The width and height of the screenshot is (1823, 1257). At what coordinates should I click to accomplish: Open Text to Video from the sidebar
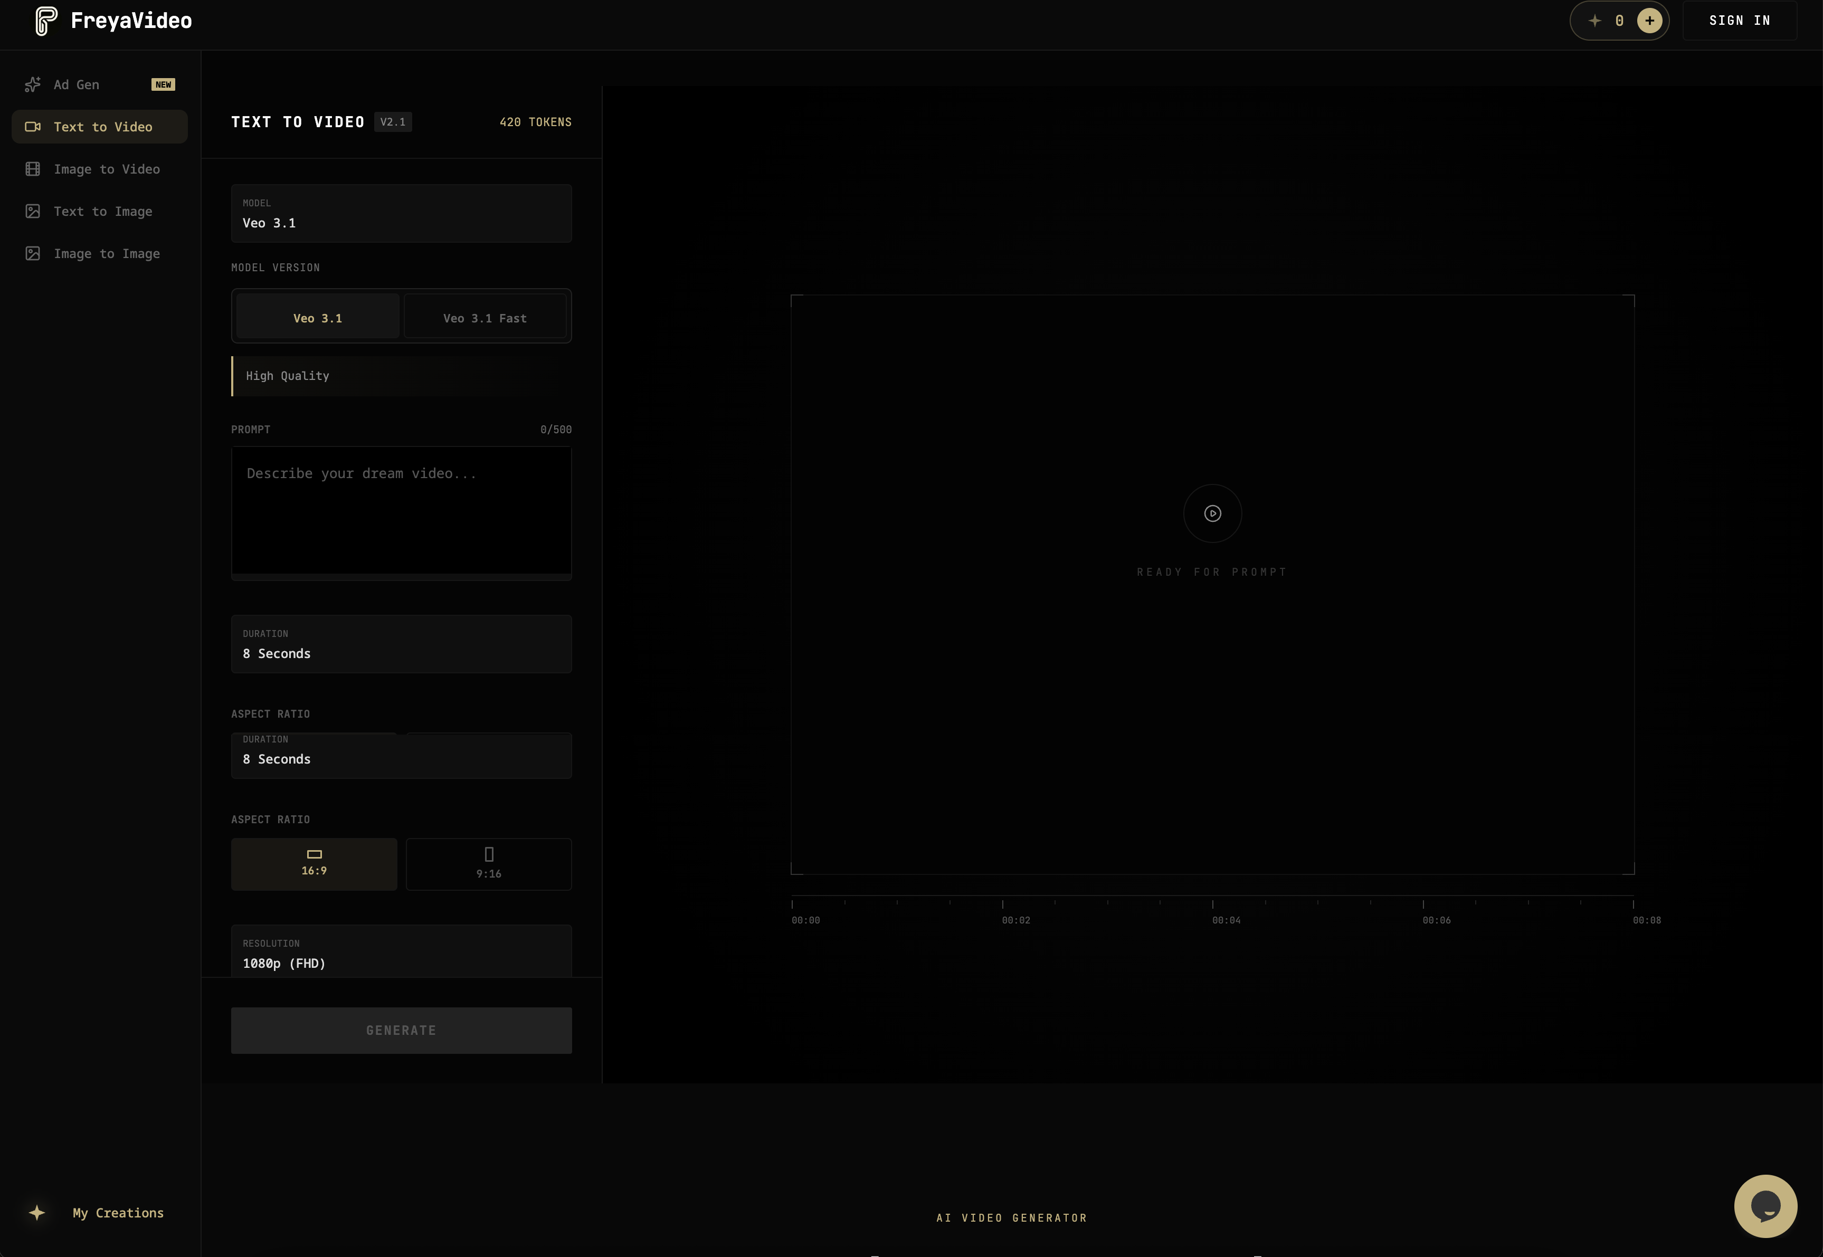(x=102, y=126)
